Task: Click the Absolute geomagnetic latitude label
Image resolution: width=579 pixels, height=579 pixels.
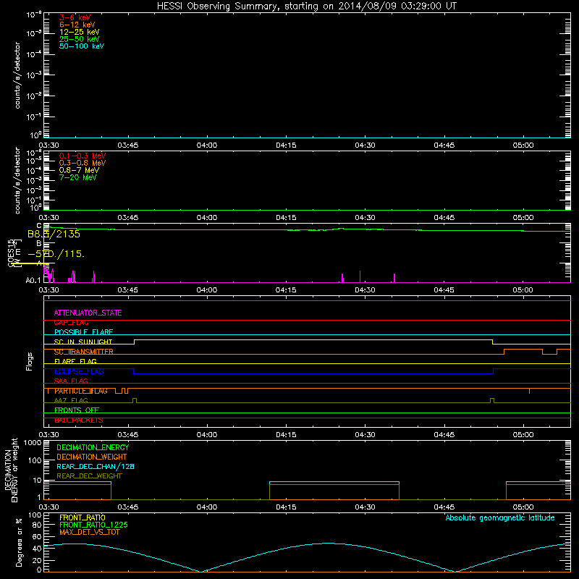Action: 500,518
